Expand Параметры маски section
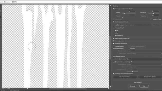 114,41
